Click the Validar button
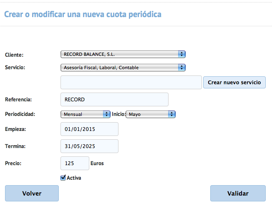This screenshot has width=272, height=206. tap(238, 193)
